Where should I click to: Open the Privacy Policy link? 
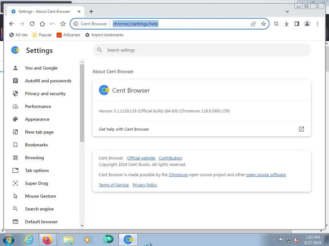click(x=145, y=185)
